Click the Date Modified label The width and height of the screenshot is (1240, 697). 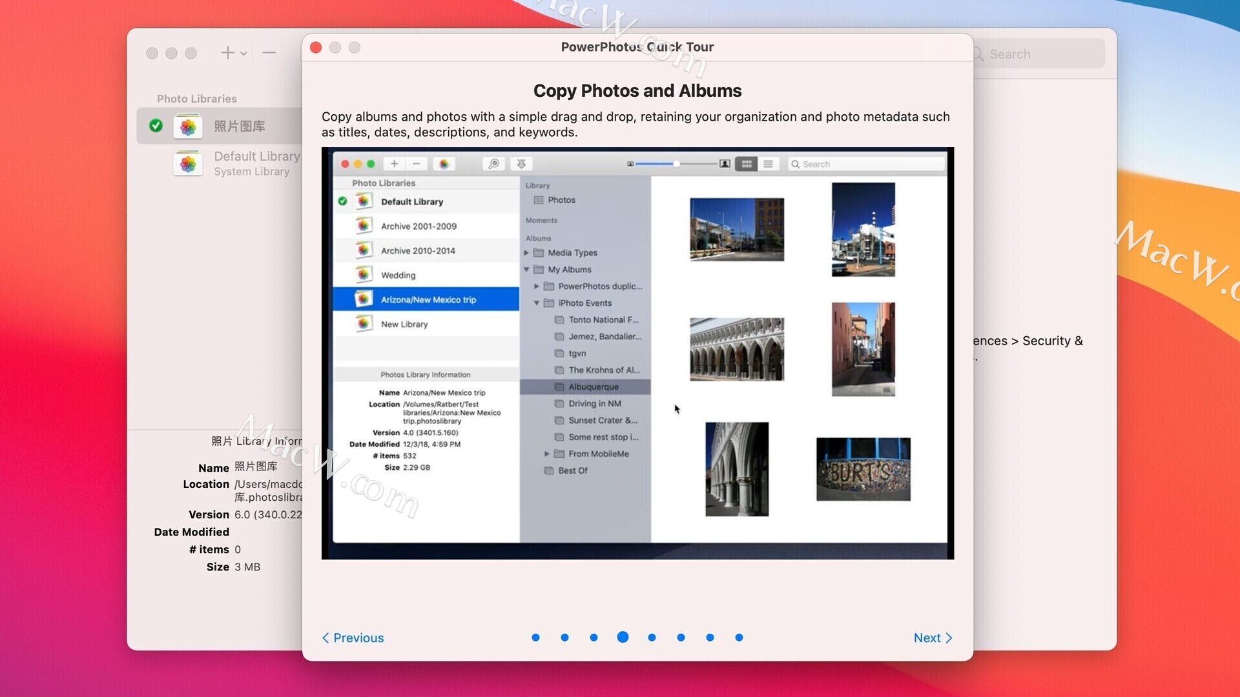coord(191,532)
